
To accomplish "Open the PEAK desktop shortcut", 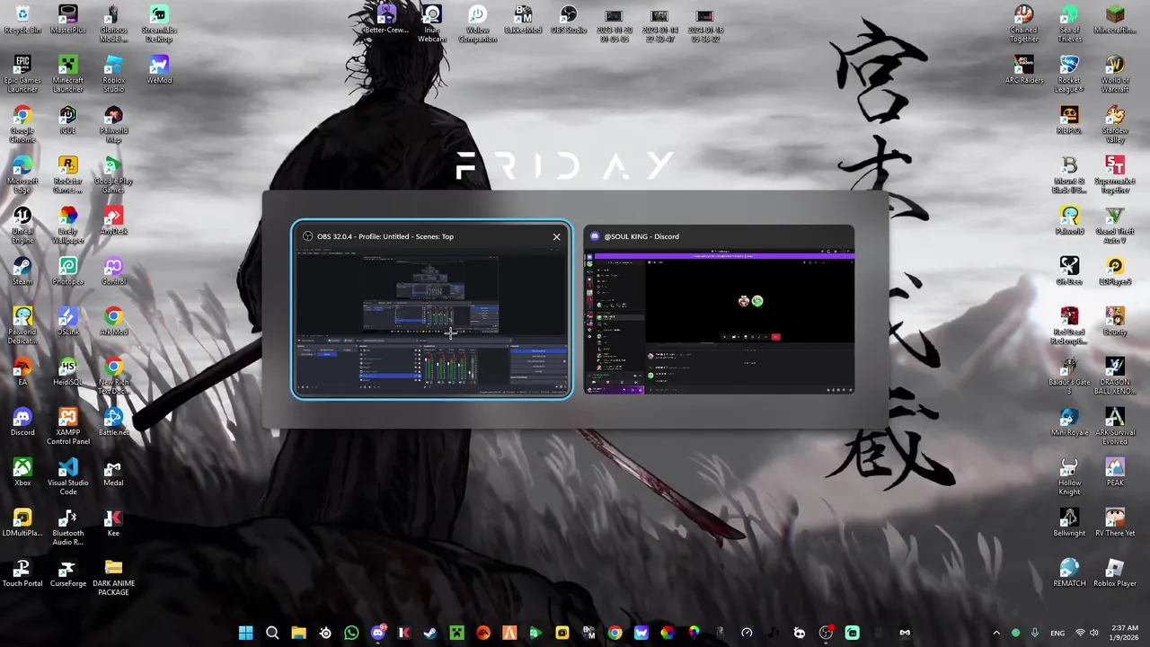I will (1115, 474).
